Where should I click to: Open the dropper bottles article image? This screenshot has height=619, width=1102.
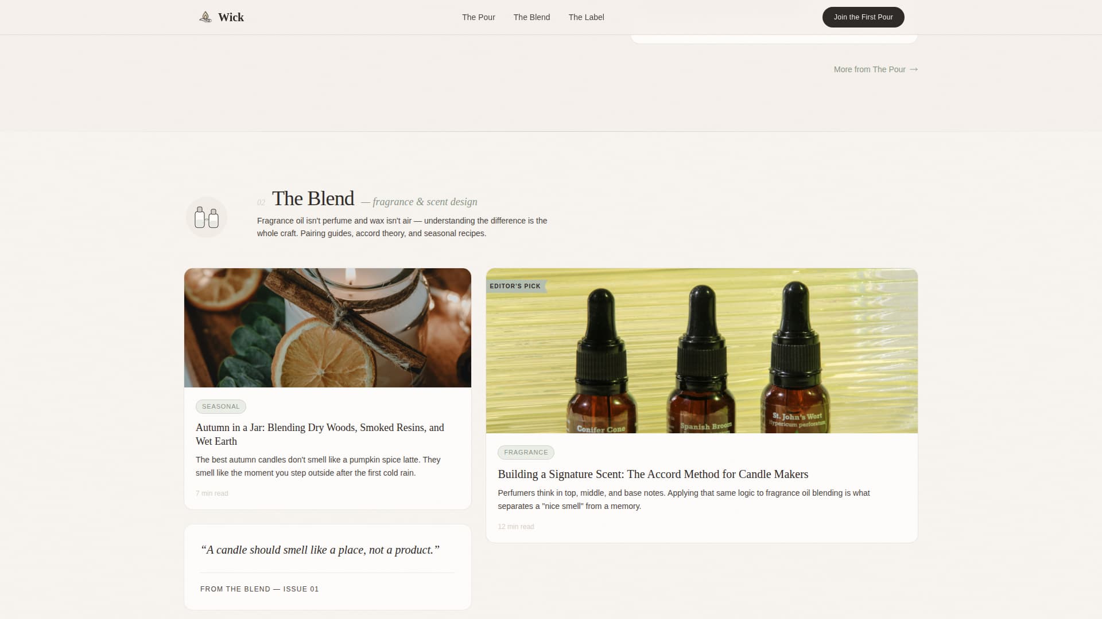702,351
